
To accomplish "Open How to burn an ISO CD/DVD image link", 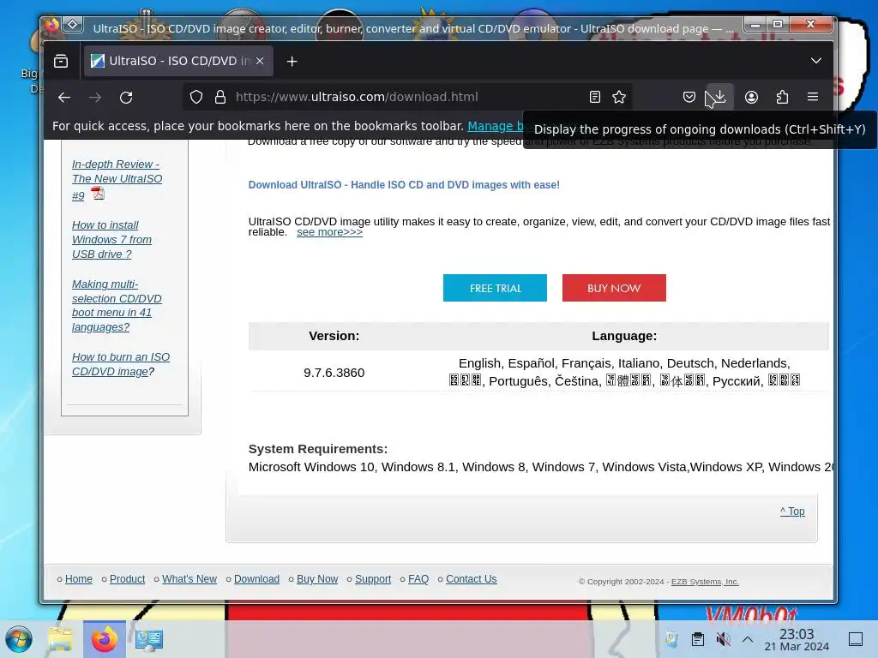I will tap(120, 364).
